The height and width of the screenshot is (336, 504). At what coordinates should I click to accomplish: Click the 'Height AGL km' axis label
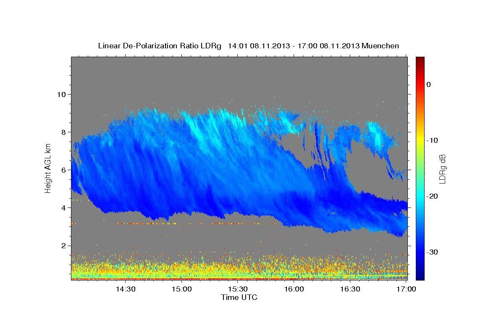pos(48,168)
